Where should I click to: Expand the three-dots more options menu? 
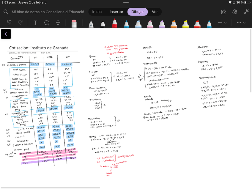(x=241, y=23)
